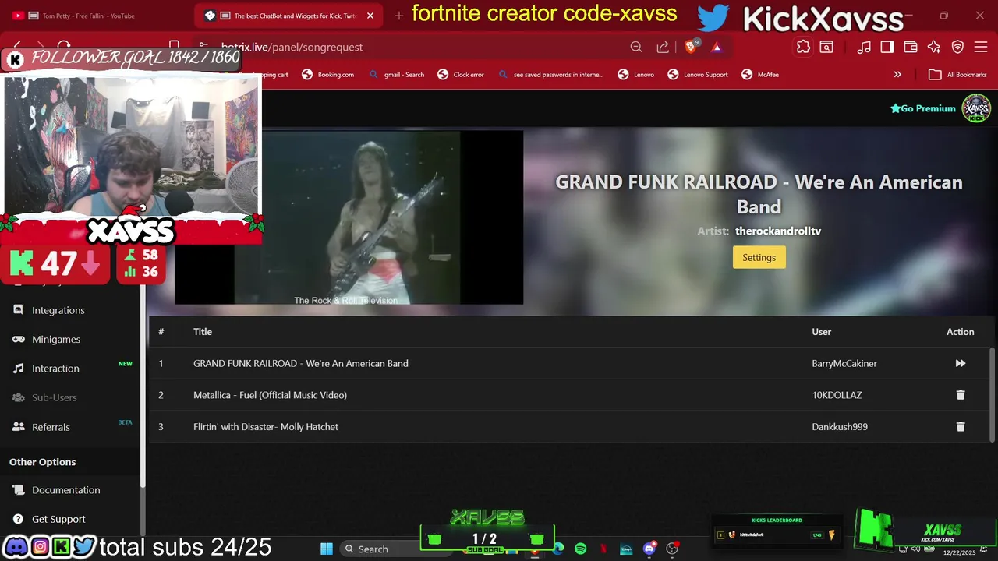Open the Brave Wallet icon

pos(910,48)
